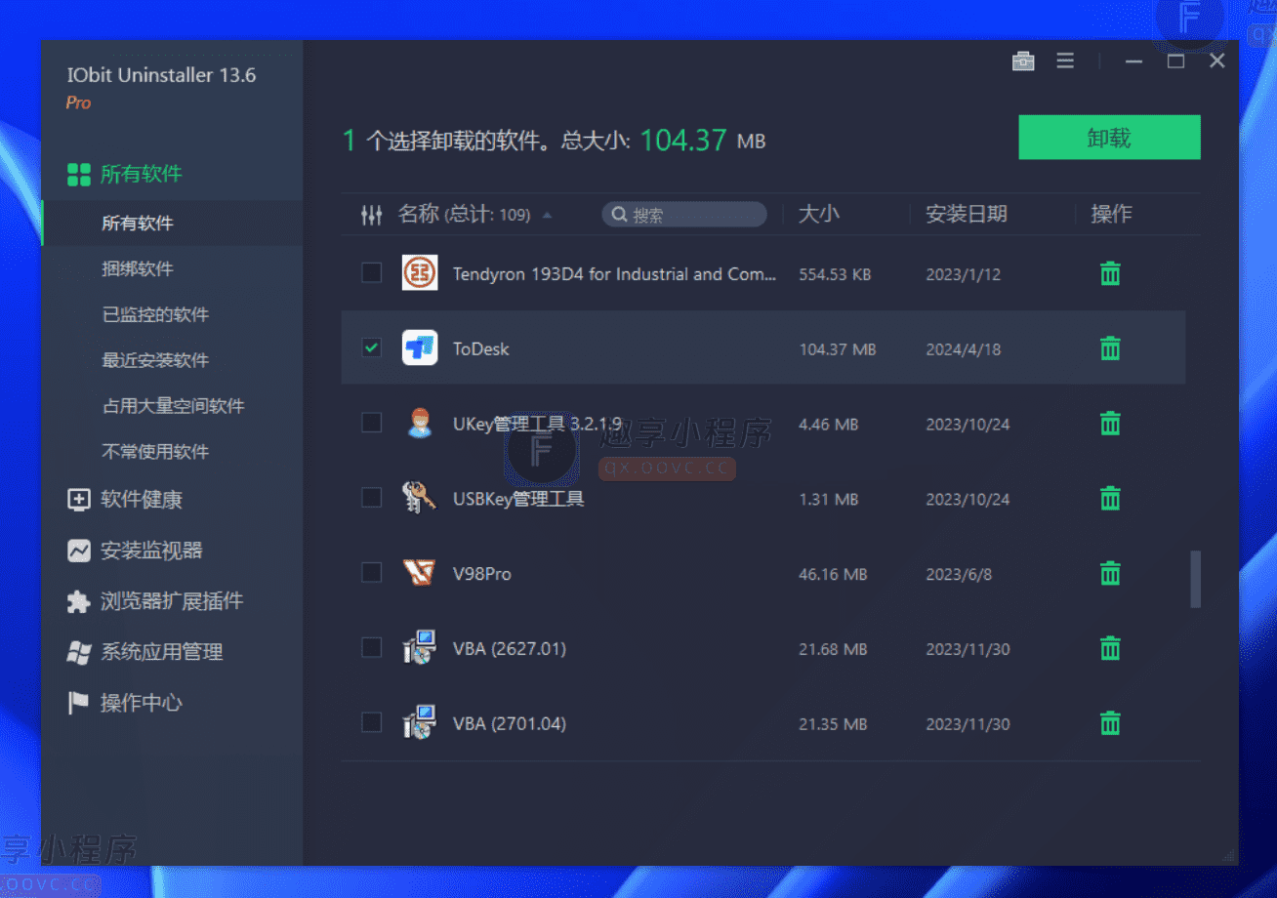Click the UKey管理工具 app icon

coord(420,423)
